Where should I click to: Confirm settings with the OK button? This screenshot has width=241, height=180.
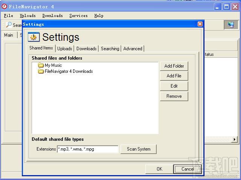(159, 169)
